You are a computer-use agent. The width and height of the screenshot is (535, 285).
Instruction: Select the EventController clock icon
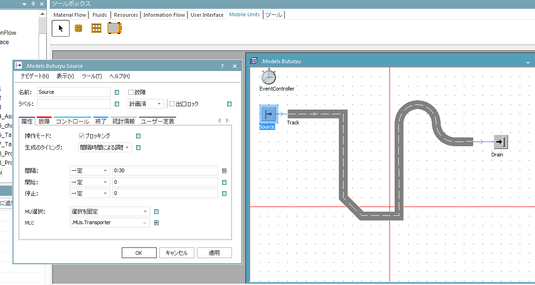[269, 76]
